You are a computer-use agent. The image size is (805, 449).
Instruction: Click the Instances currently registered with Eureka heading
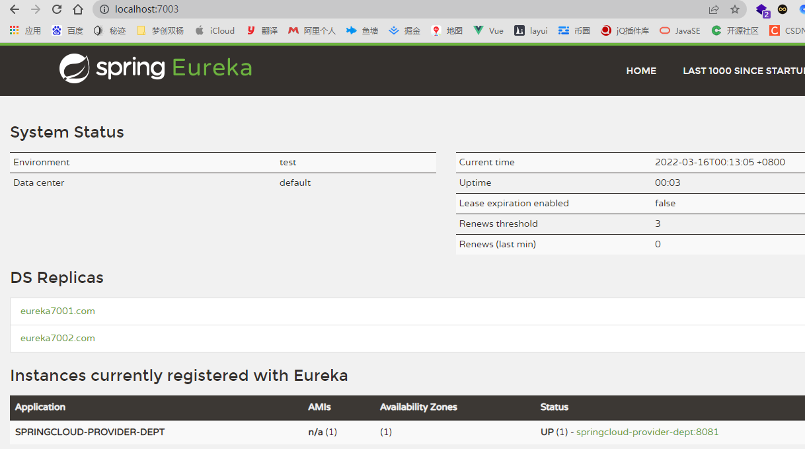[x=179, y=376]
